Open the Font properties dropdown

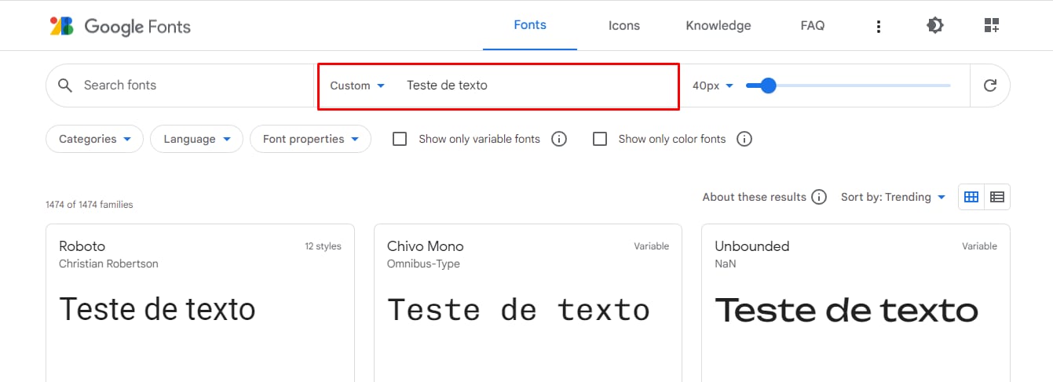310,139
